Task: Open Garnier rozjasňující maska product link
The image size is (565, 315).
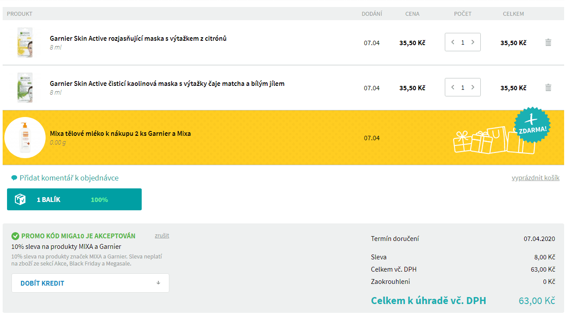Action: tap(138, 39)
